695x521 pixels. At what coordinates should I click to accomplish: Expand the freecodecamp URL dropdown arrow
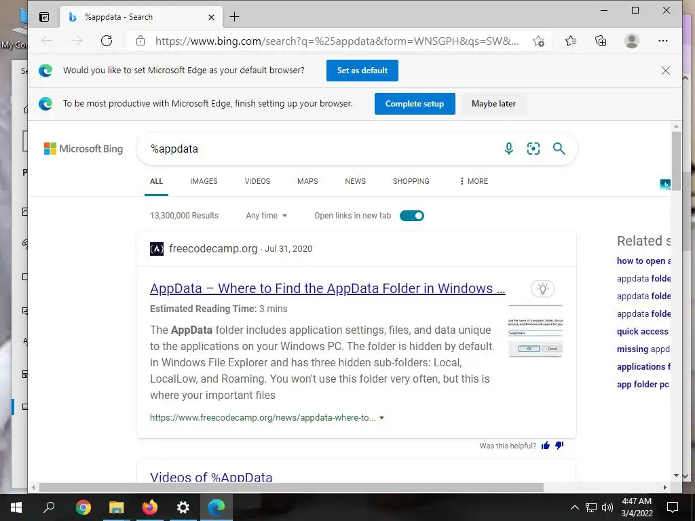click(381, 418)
